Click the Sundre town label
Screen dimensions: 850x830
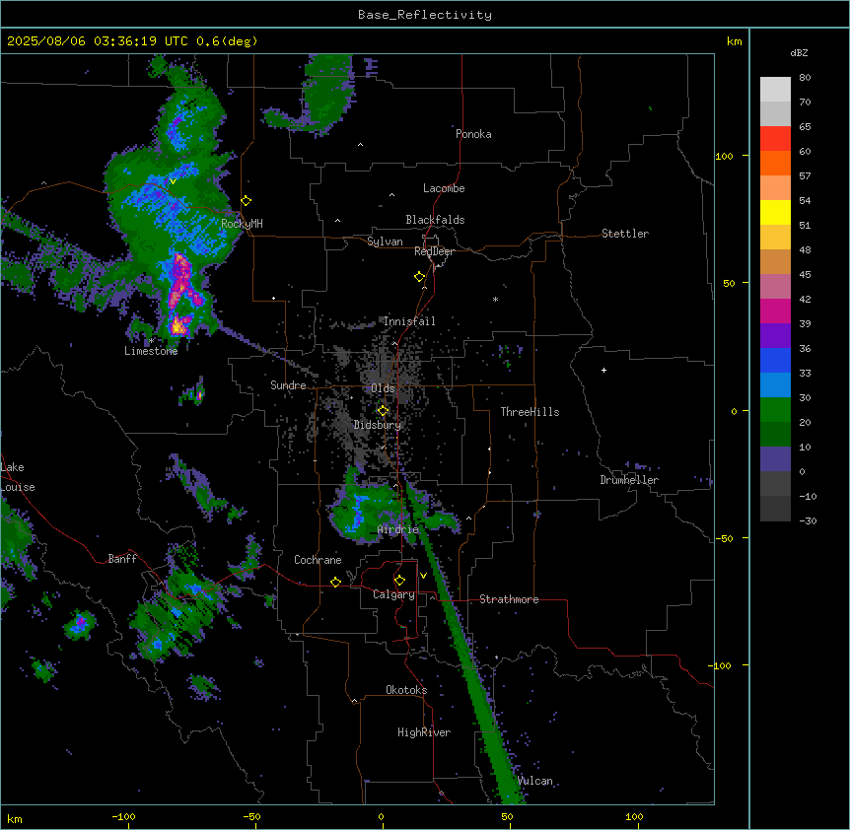click(288, 385)
